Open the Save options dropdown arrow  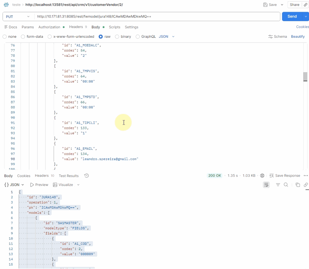(x=282, y=5)
